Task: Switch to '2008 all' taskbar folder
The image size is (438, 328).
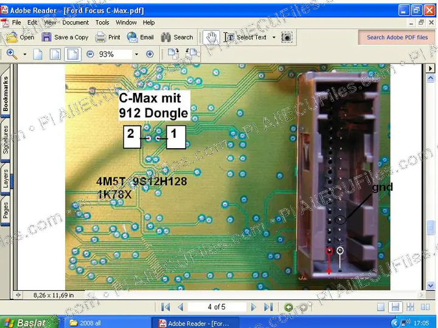Action: [x=108, y=323]
